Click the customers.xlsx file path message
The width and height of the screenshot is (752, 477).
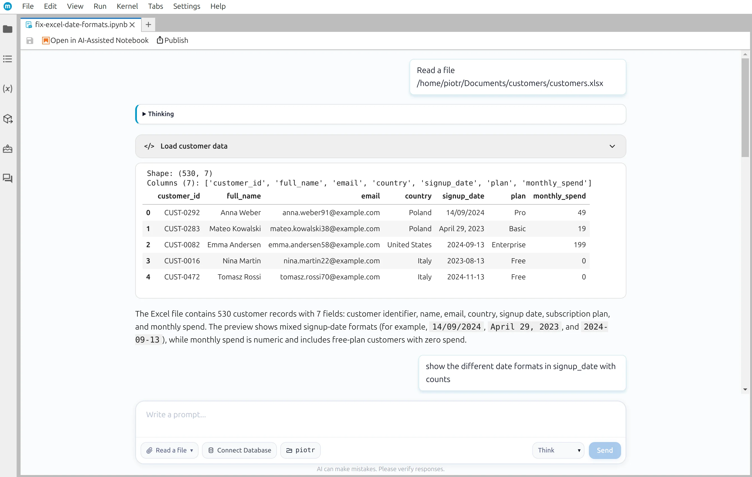518,77
